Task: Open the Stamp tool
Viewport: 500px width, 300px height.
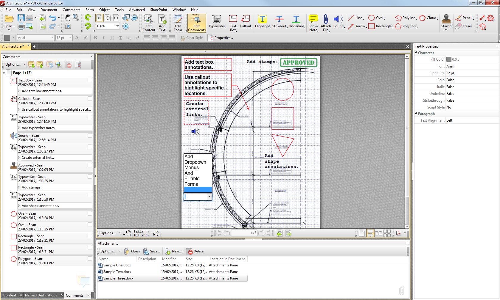Action: coord(446,23)
